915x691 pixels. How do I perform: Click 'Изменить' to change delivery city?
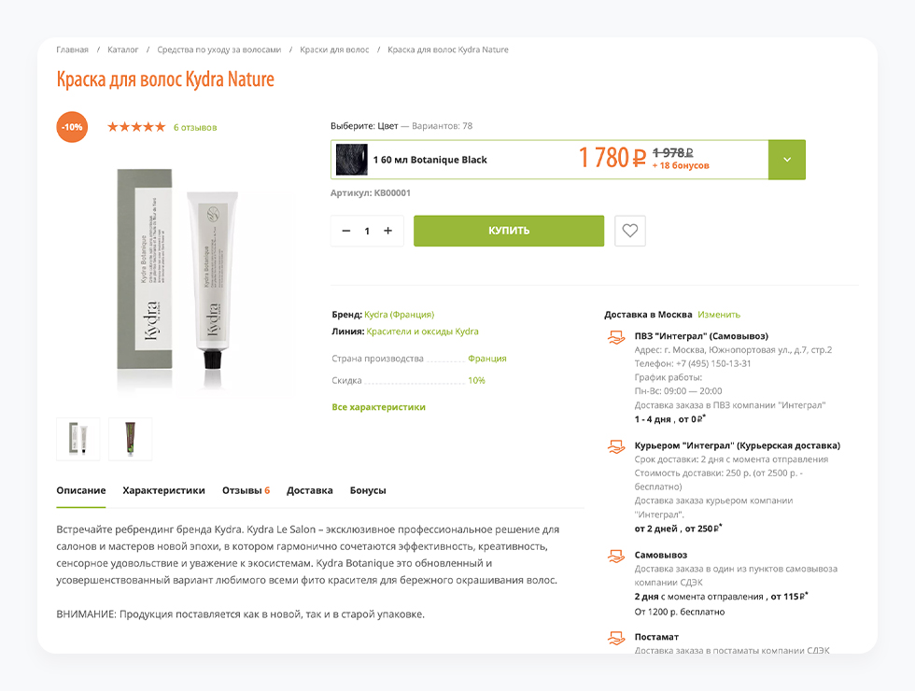[x=719, y=315]
